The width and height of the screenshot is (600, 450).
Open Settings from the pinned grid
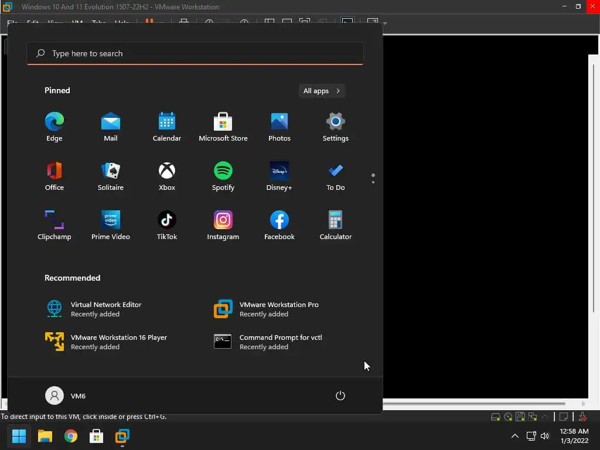(x=336, y=127)
